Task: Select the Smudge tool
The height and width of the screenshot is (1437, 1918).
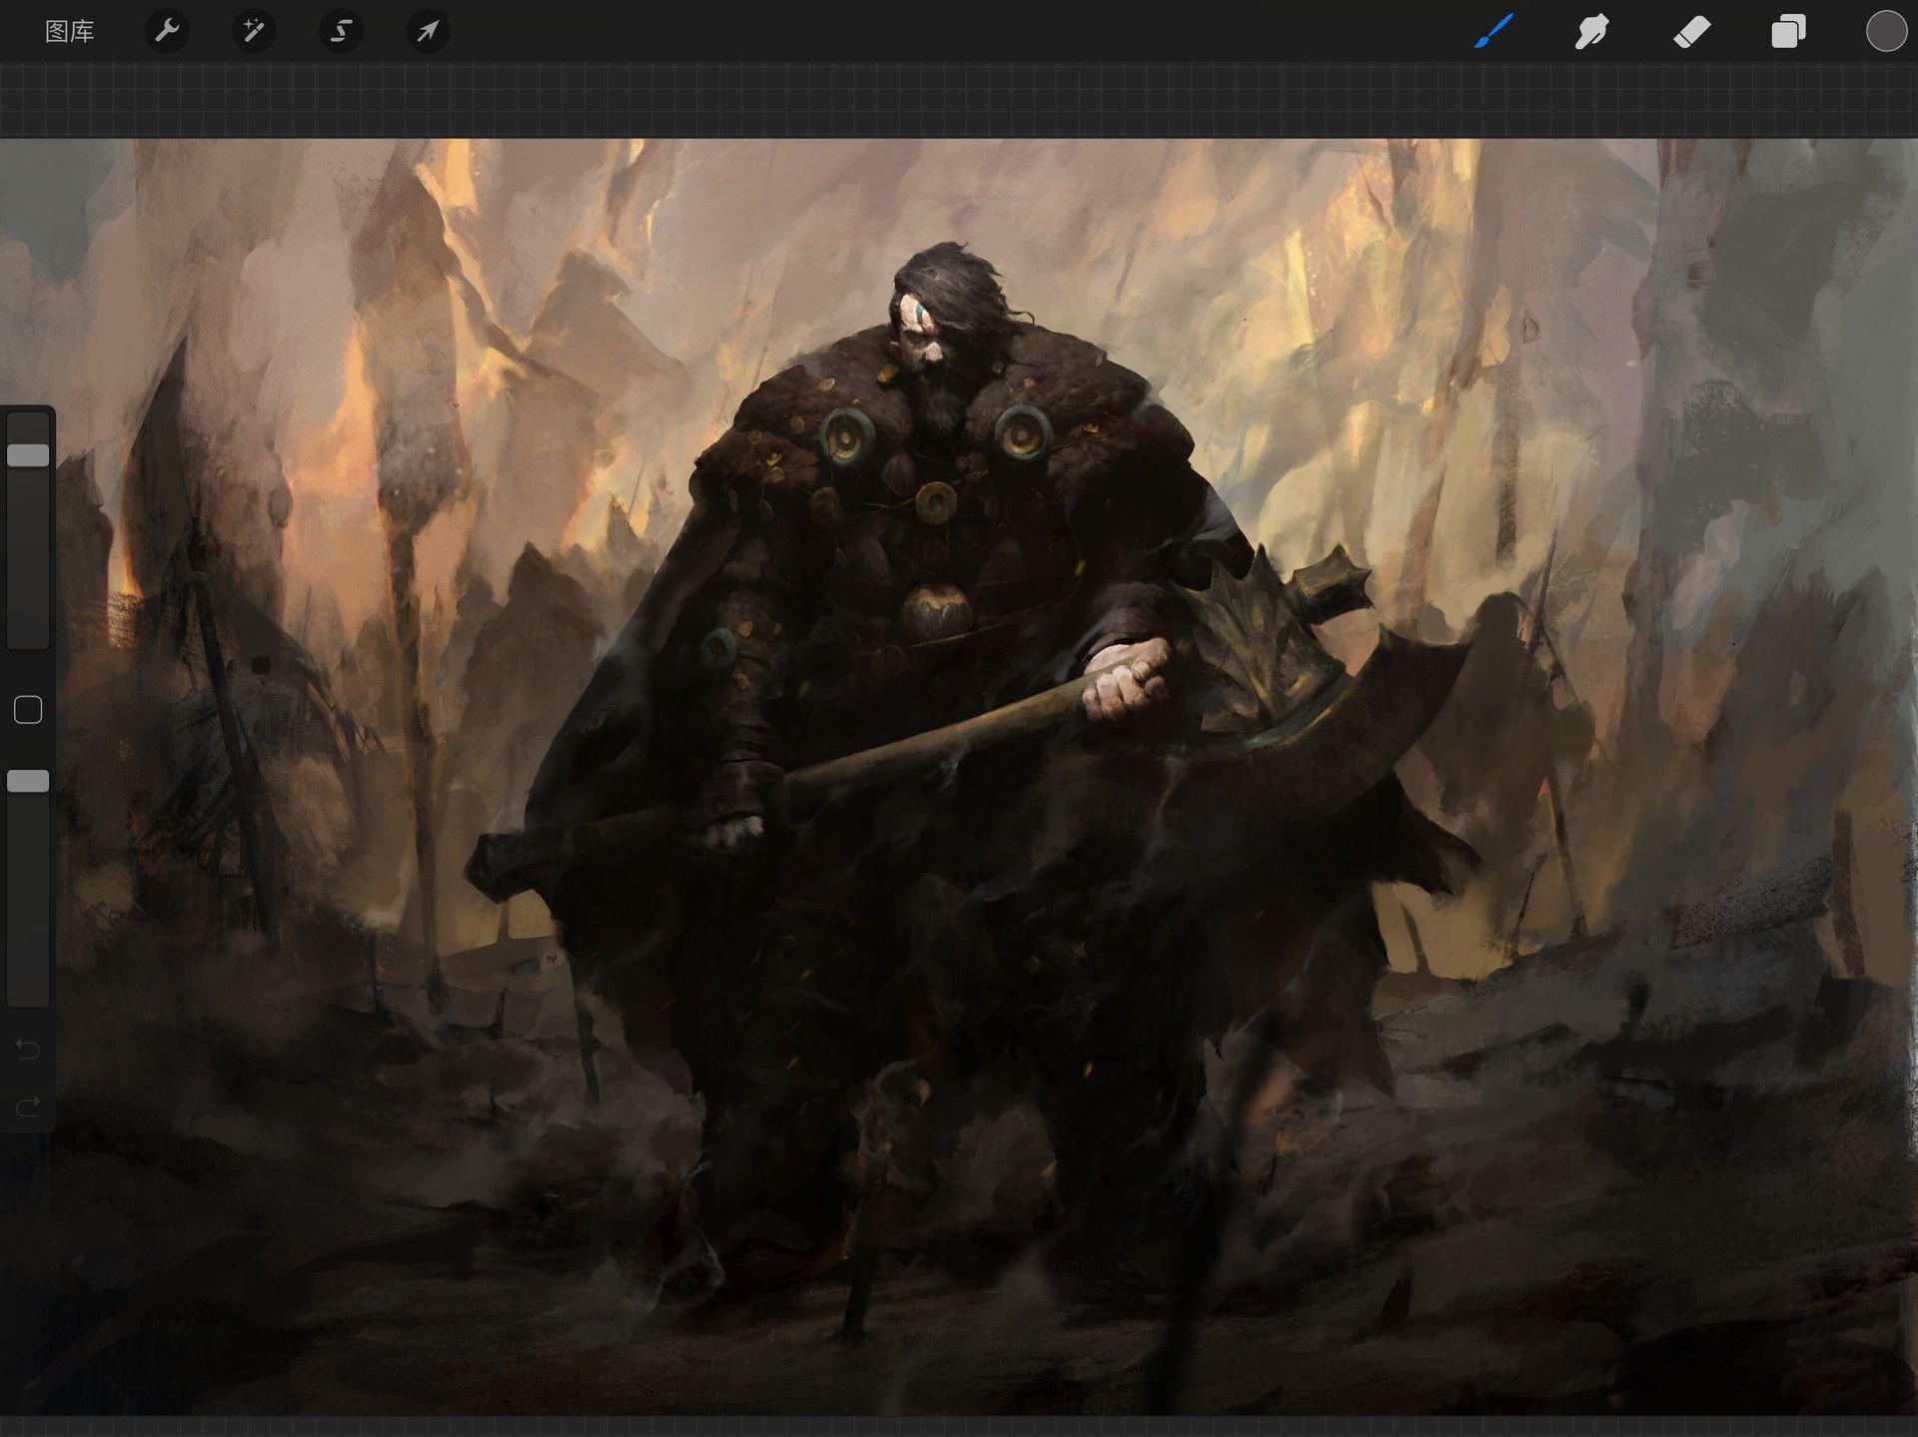Action: tap(1591, 32)
